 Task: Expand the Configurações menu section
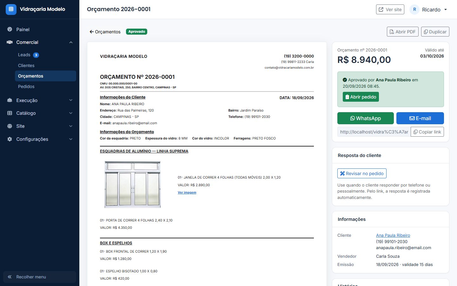pyautogui.click(x=40, y=139)
